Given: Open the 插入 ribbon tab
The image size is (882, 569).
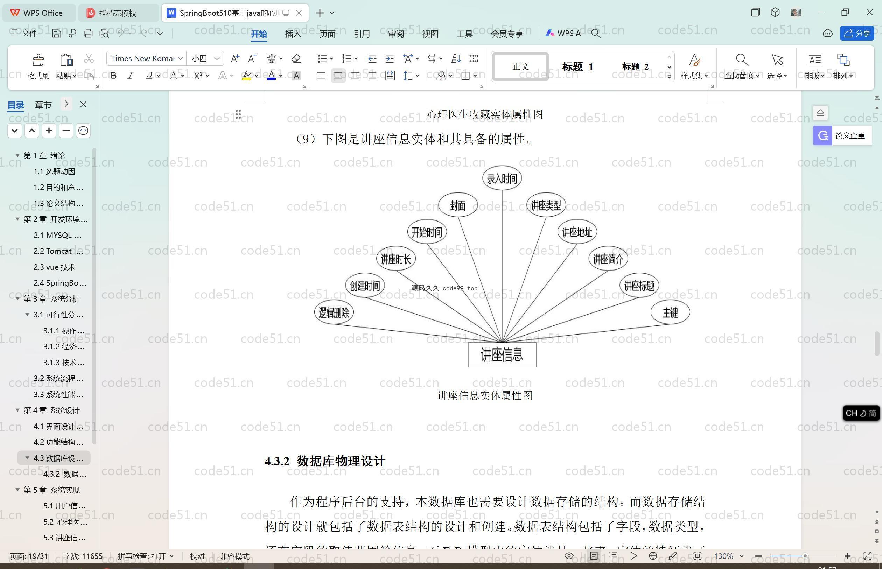Looking at the screenshot, I should coord(293,34).
